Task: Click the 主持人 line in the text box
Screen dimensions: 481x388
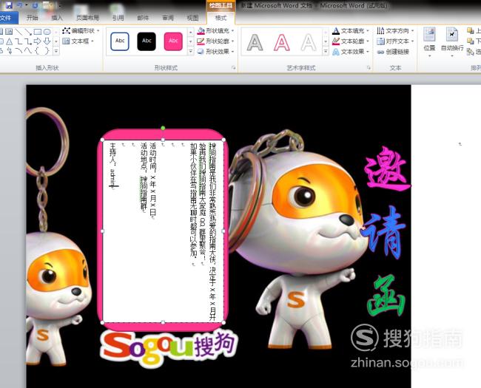Action: click(x=113, y=166)
